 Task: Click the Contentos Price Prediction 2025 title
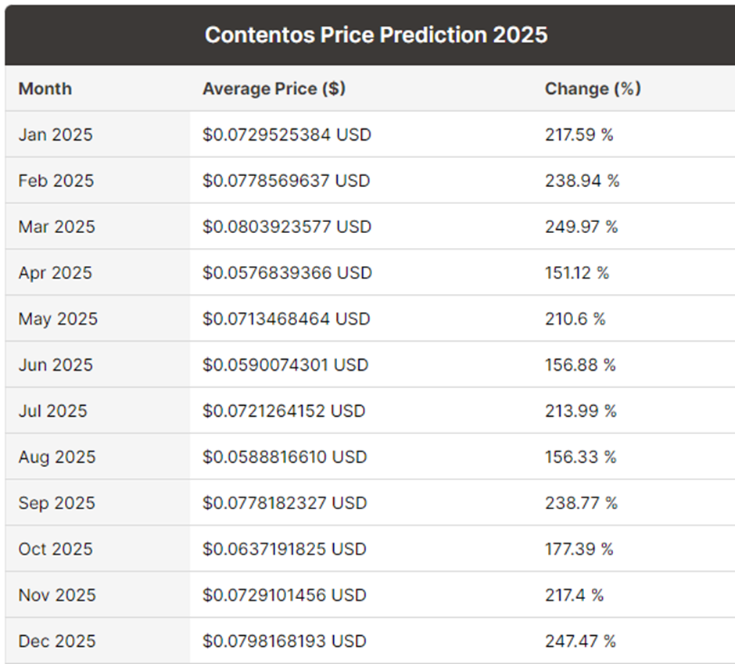(375, 35)
